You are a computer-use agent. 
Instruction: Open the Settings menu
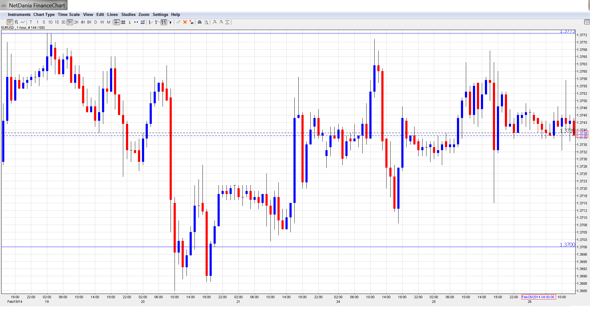coord(160,14)
